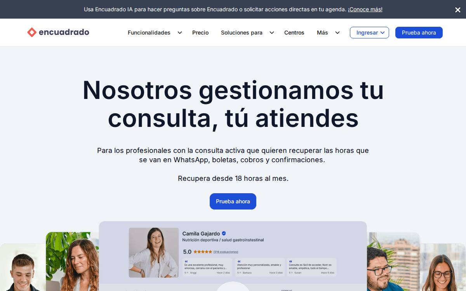Click Prueba ahora in the header
The width and height of the screenshot is (466, 291).
tap(419, 33)
